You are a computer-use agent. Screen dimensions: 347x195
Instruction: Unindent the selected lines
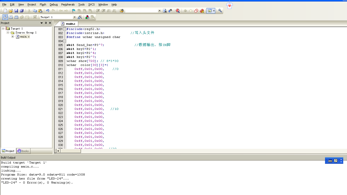(x=103, y=11)
